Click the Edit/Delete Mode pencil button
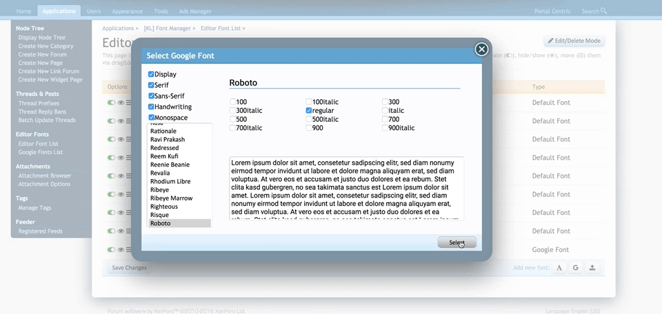 pyautogui.click(x=574, y=41)
